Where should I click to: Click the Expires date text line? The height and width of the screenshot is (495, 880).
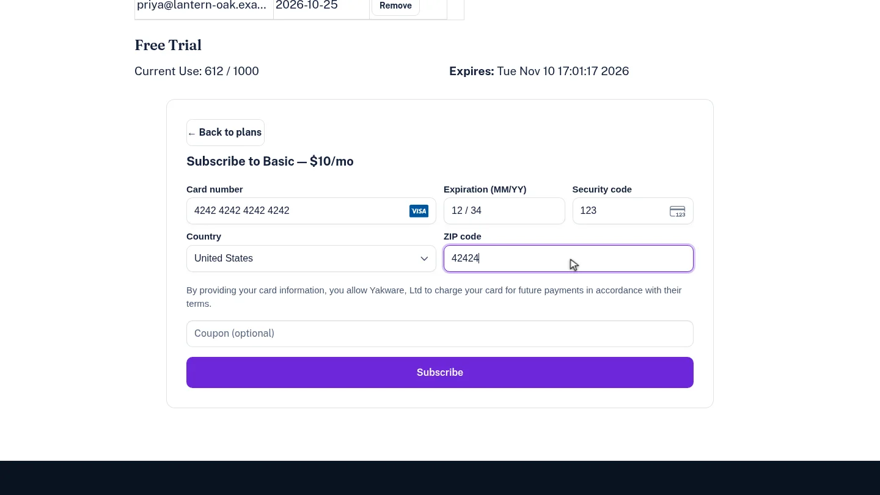pyautogui.click(x=539, y=71)
